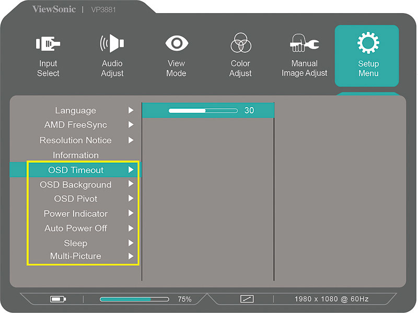
Task: Open the Auto Power Off item
Action: (75, 228)
